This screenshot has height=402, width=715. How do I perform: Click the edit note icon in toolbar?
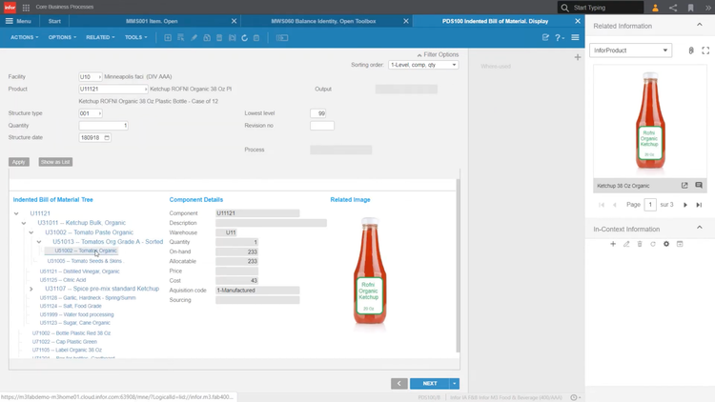point(545,37)
